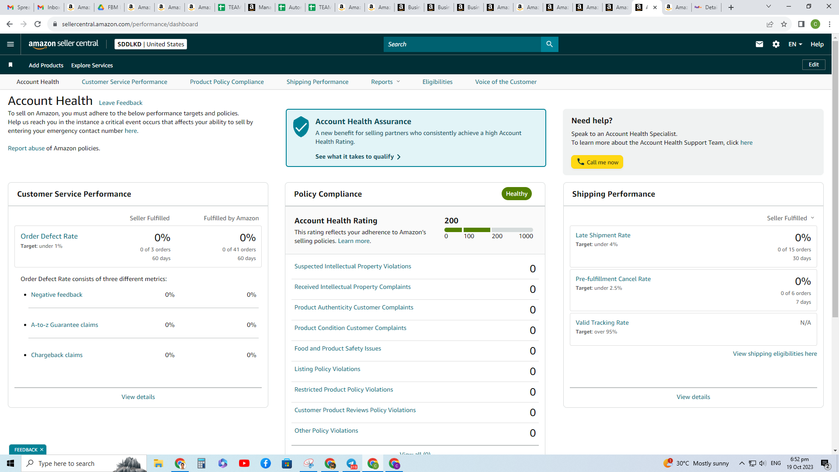Screen dimensions: 839x472
Task: Reload the page with the refresh icon
Action: click(x=38, y=24)
